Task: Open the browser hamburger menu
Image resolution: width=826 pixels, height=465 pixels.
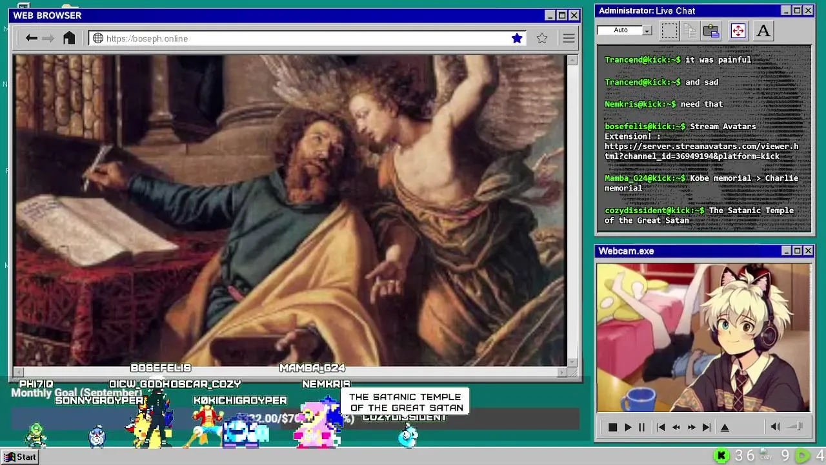Action: coord(569,39)
